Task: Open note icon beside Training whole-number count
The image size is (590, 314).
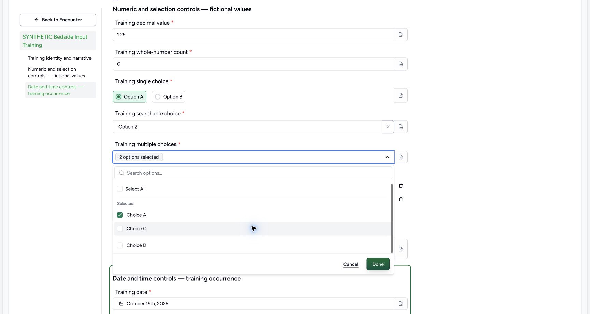Action: coord(401,64)
